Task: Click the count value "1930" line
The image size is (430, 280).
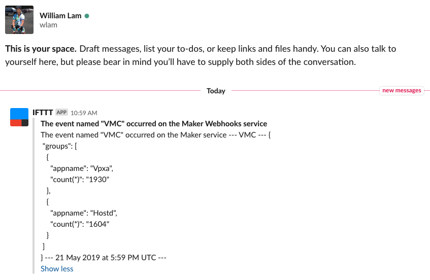Action: 80,180
